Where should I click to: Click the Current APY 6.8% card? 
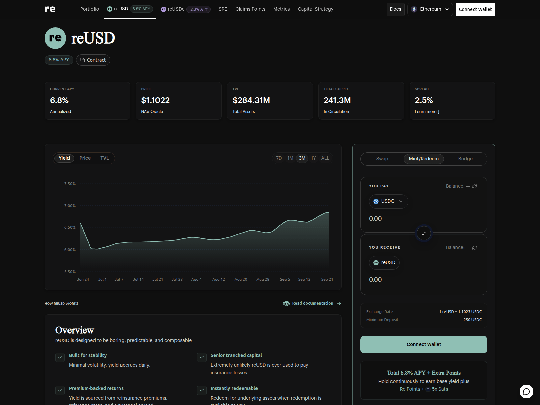click(x=87, y=101)
